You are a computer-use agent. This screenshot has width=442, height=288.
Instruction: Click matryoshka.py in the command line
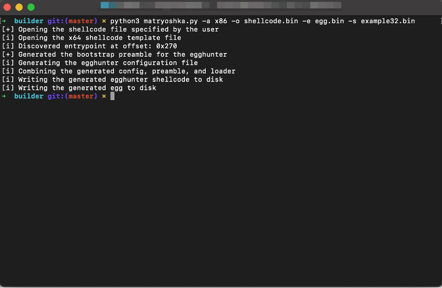click(171, 21)
